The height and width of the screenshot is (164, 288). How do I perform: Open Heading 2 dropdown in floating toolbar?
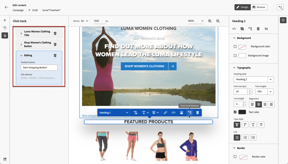tap(114, 113)
